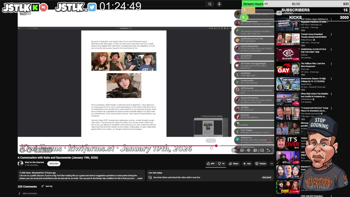Open the IT'S OVER thumbnail showing 40:16
The width and height of the screenshot is (350, 197).
[x=288, y=143]
